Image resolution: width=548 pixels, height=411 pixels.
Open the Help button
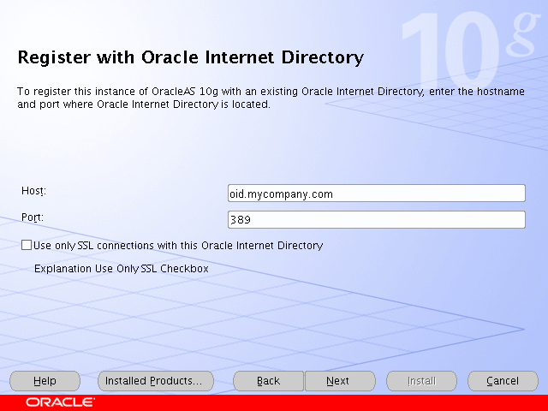click(x=45, y=381)
